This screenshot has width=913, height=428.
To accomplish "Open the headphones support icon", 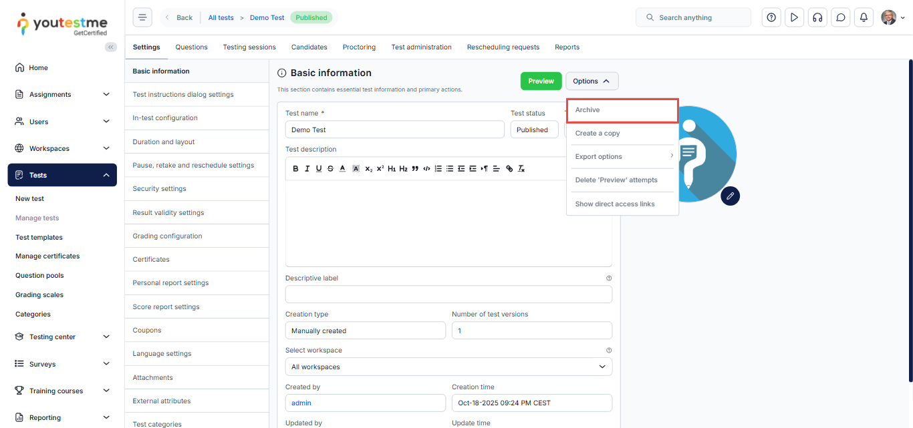I will click(x=817, y=18).
